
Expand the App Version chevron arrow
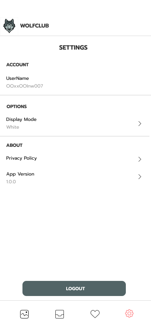click(140, 177)
